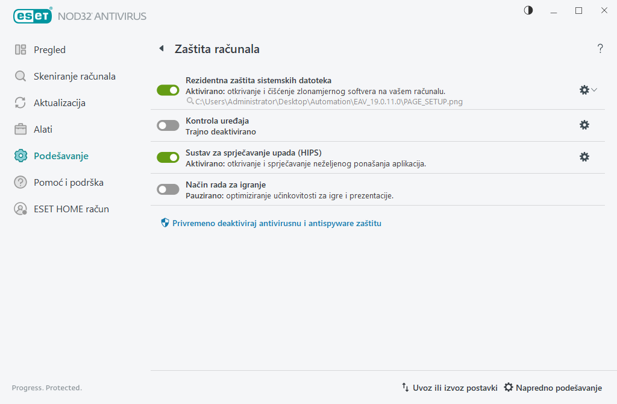This screenshot has height=404, width=617.
Task: Click the ESET HOME račun icon
Action: click(x=20, y=209)
